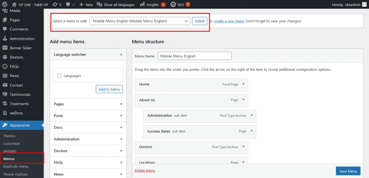369x178 pixels.
Task: Open Theme Options submenu item
Action: [15, 174]
